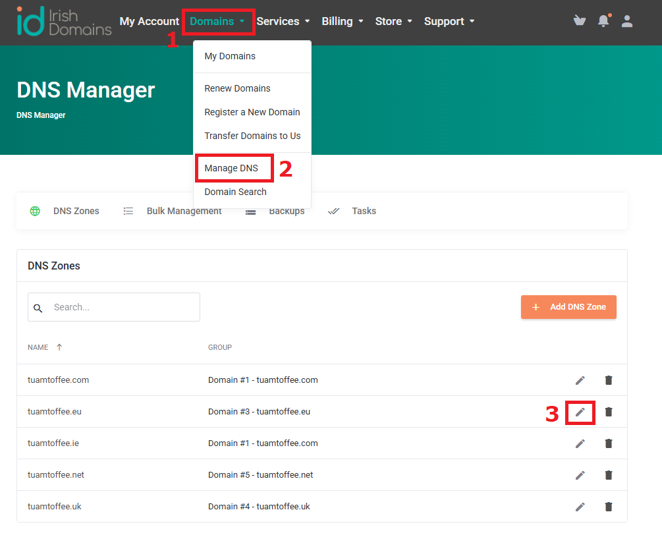Delete tuamtoffee.net zone trash icon

click(x=609, y=475)
